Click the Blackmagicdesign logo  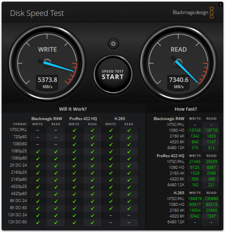coord(193,13)
